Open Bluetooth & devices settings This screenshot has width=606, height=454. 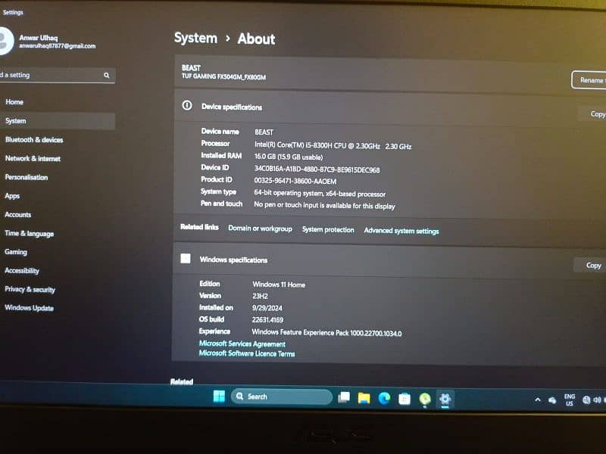pos(34,140)
